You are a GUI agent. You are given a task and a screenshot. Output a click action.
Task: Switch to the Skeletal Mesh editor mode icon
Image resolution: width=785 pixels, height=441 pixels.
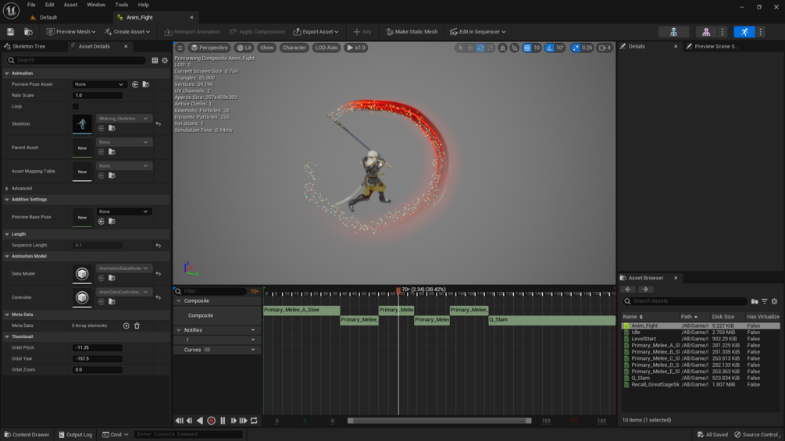tap(706, 31)
